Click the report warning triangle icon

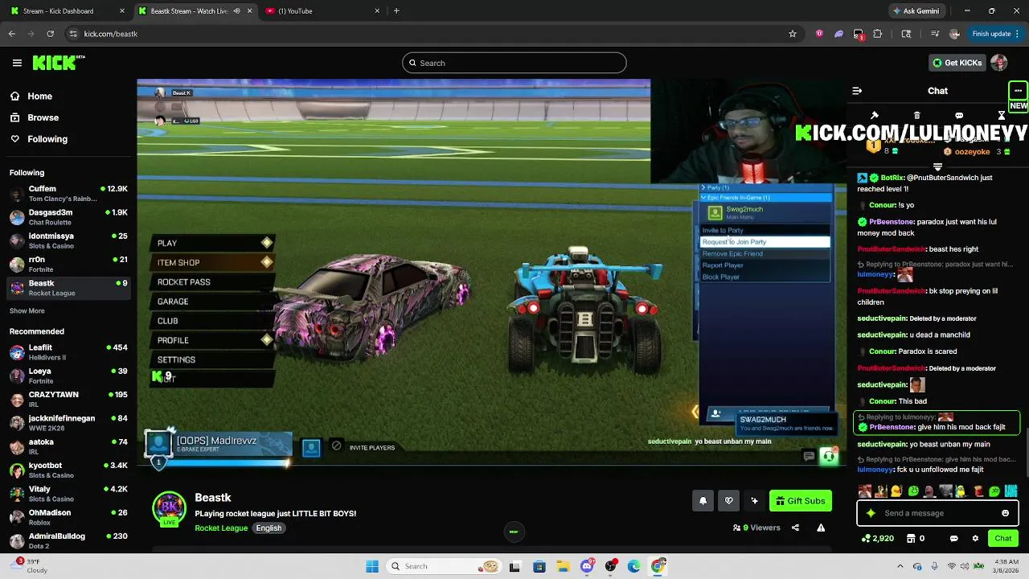click(x=821, y=528)
